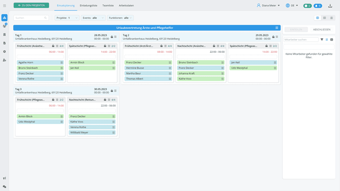Open the menu icon on blue project header
Screen dimensions: 340x191
[x=277, y=28]
